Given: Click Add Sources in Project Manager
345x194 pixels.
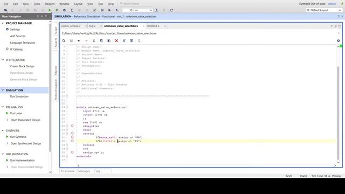Looking at the screenshot, I should click(18, 36).
